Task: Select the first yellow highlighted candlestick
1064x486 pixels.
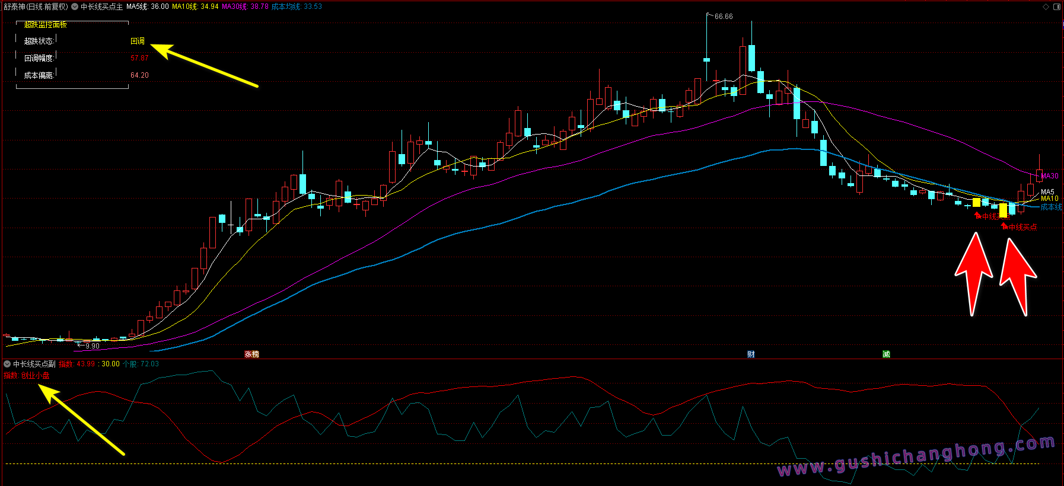Action: point(976,202)
